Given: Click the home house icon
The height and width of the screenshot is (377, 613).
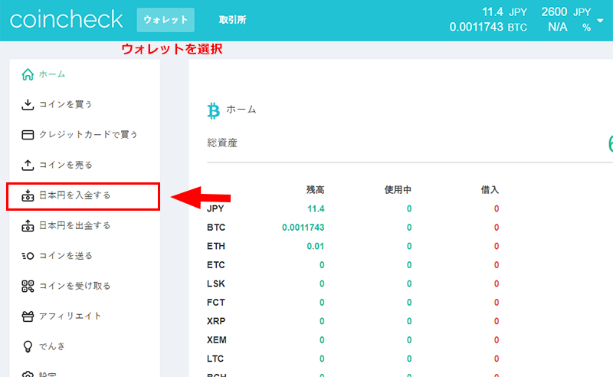Looking at the screenshot, I should [28, 74].
